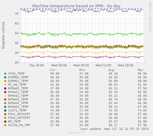Select the VCCIN_P0_TMP legend label
Viewport: 153px width, 136px height.
tap(19, 125)
